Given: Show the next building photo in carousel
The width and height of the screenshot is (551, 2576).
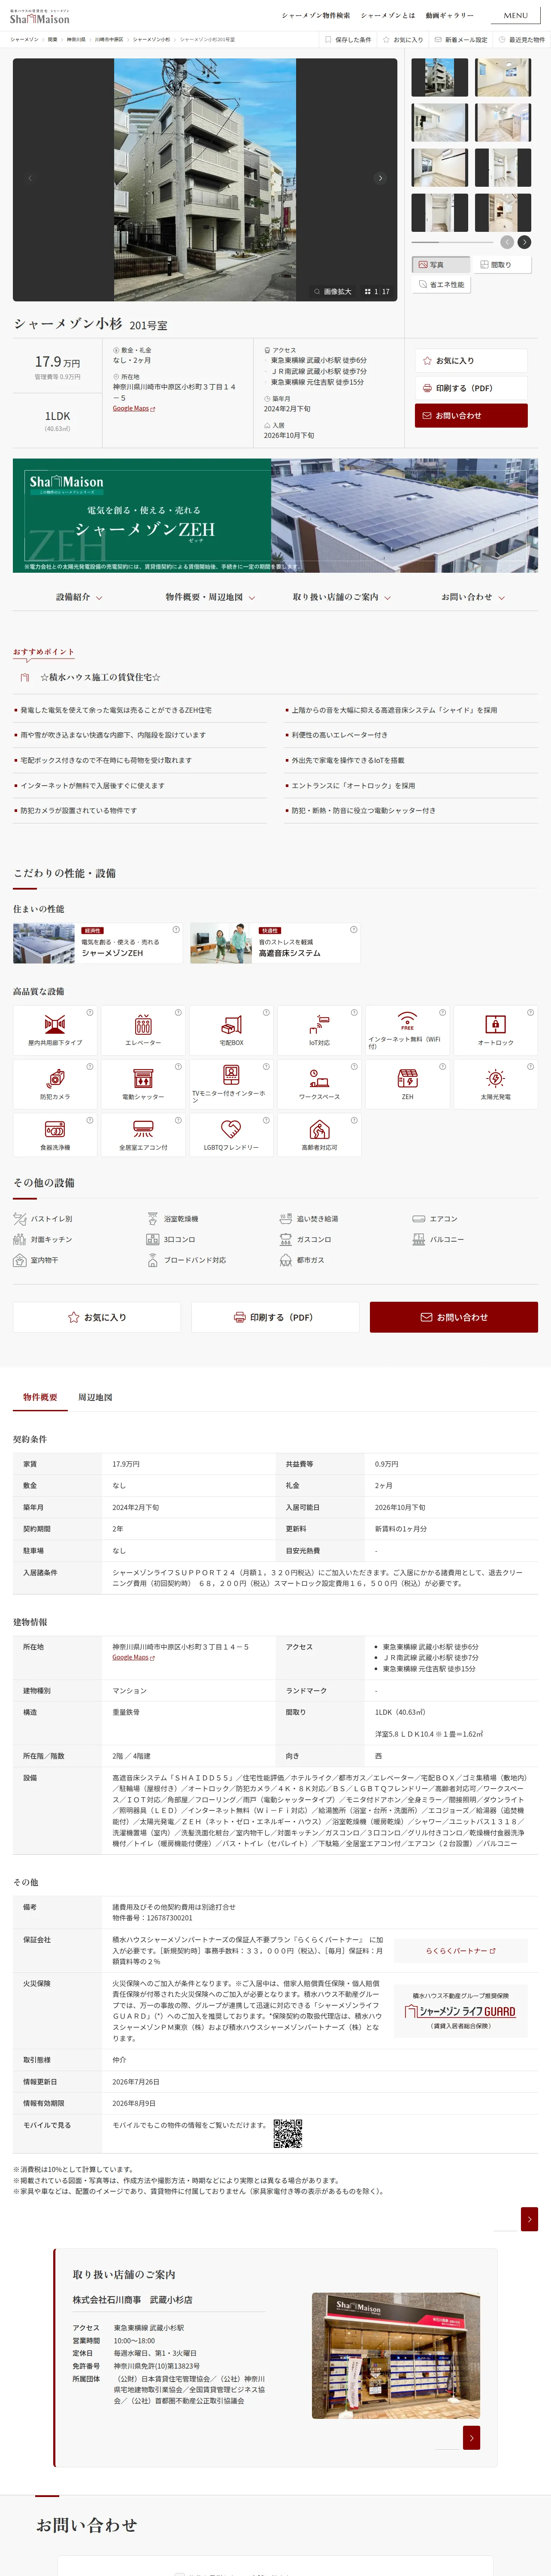Looking at the screenshot, I should (x=380, y=178).
